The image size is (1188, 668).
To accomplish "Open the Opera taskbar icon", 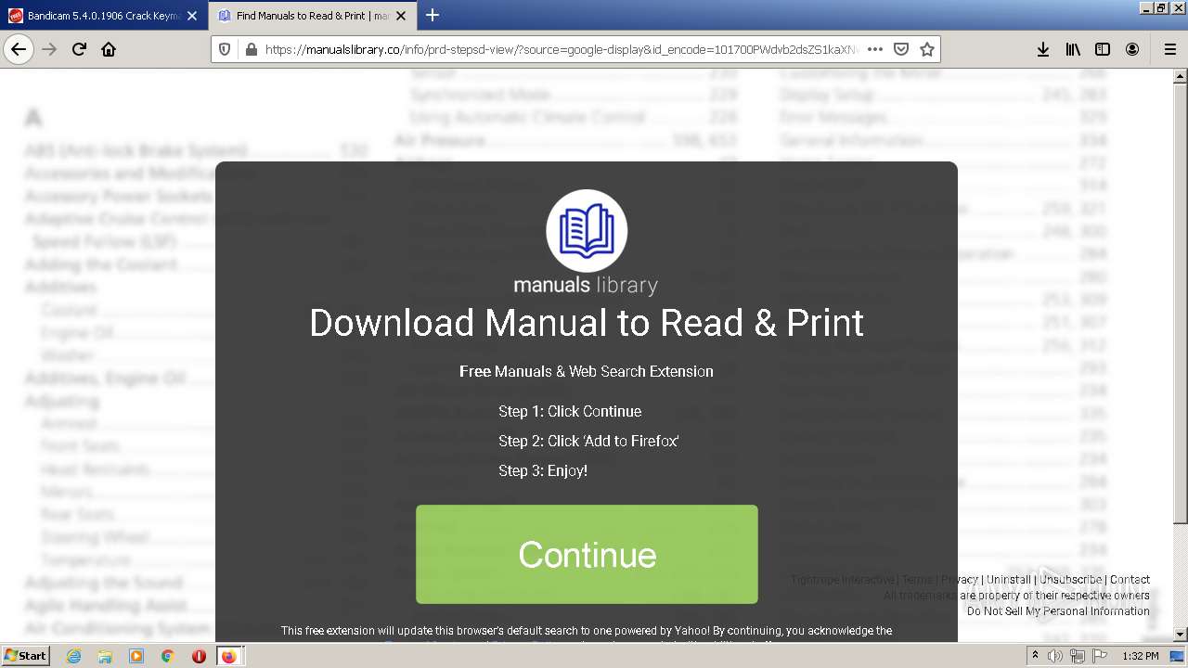I will (x=199, y=656).
